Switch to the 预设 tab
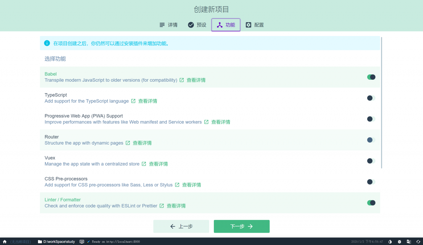 pyautogui.click(x=197, y=25)
